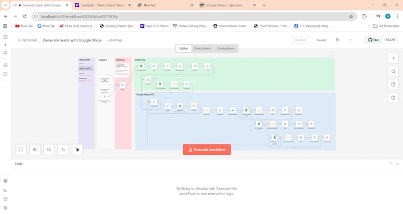Select the last warning triangle node in top API row
Image resolution: width=403 pixels, height=214 pixels.
(x=299, y=110)
